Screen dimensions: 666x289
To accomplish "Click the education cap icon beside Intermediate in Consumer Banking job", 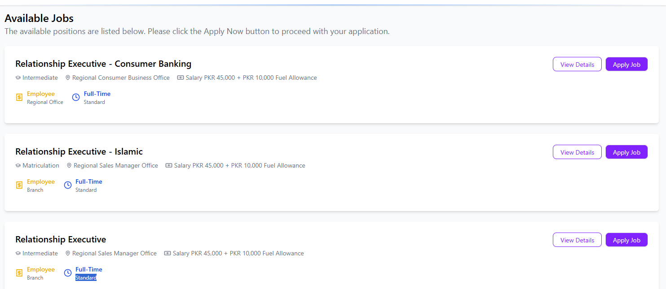I will 18,78.
